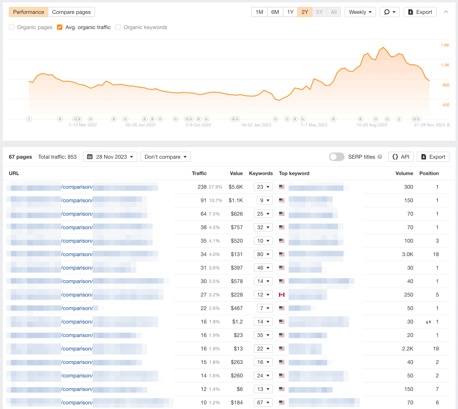Open the Weekly granularity dropdown
The width and height of the screenshot is (458, 409).
point(360,12)
